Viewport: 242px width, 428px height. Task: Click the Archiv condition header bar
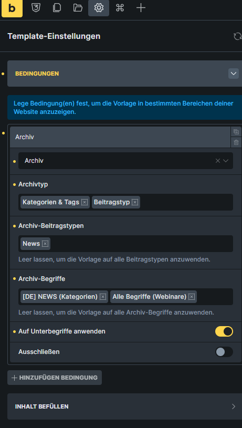pos(120,137)
